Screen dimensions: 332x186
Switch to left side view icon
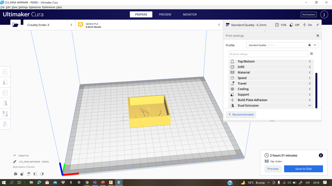click(x=35, y=174)
